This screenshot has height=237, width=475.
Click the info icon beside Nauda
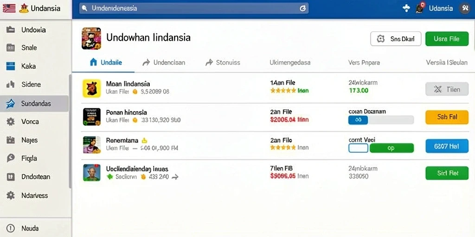[x=11, y=228]
